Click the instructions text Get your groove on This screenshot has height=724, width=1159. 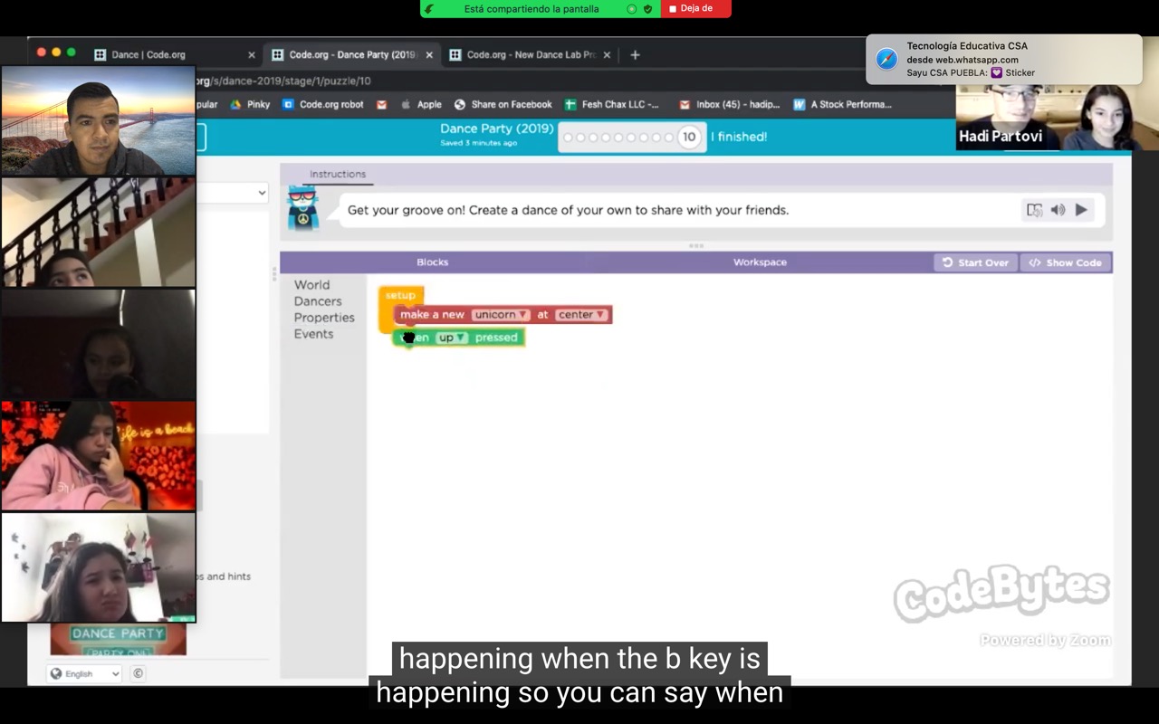click(x=568, y=210)
